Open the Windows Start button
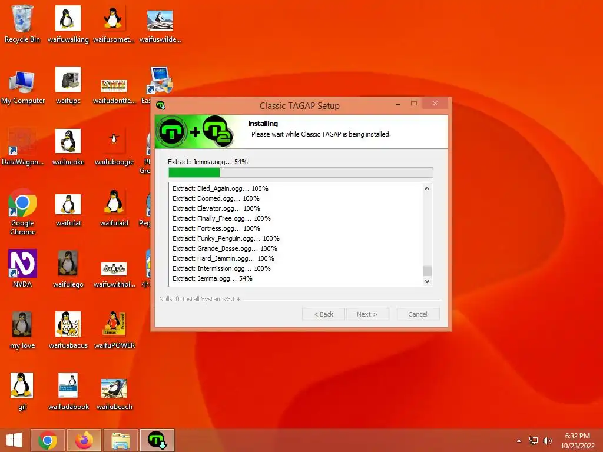The width and height of the screenshot is (603, 452). pyautogui.click(x=14, y=440)
